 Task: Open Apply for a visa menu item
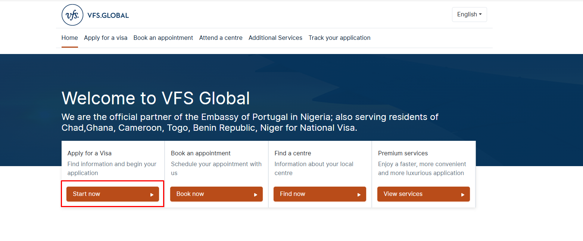tap(106, 38)
